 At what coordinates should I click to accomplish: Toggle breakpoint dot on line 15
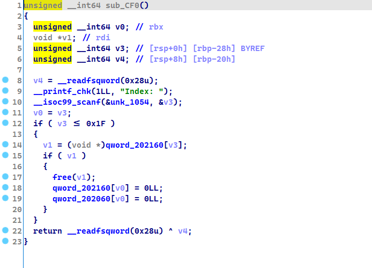(5, 155)
